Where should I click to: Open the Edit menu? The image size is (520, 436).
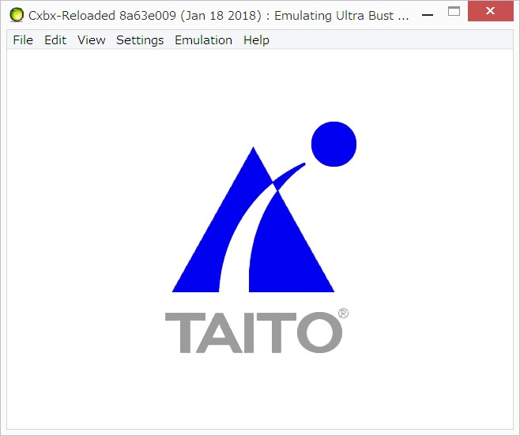coord(55,40)
